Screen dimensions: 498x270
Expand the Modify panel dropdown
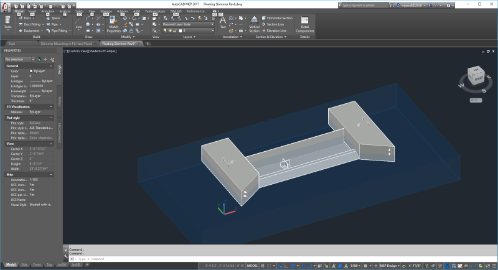click(128, 37)
